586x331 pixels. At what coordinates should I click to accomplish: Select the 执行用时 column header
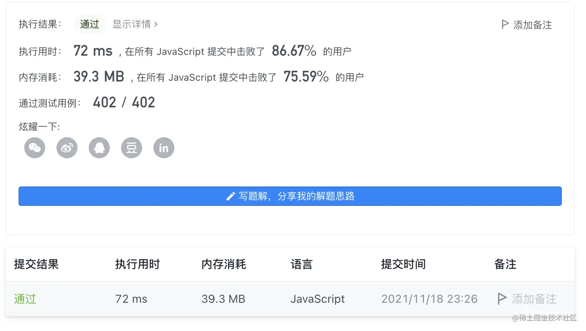coord(138,264)
